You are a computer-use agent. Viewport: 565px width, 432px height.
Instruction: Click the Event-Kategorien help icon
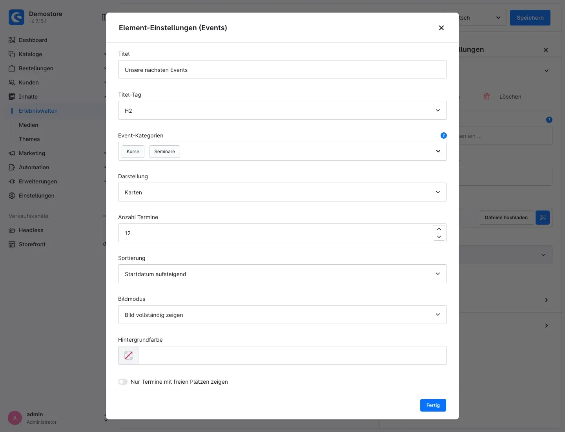[444, 135]
